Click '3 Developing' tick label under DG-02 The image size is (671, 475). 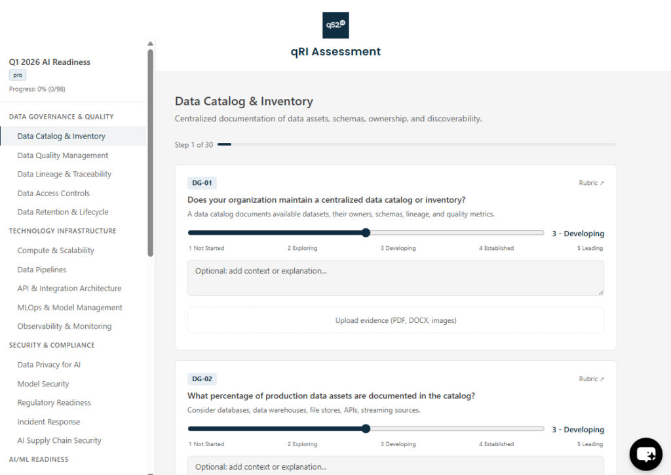[x=398, y=444]
